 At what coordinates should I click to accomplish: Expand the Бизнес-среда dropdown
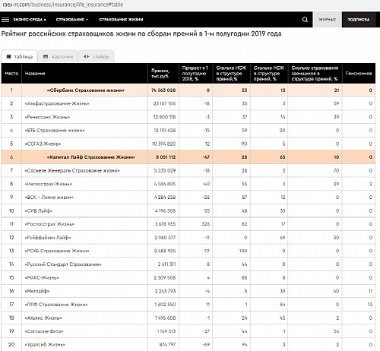(x=30, y=20)
